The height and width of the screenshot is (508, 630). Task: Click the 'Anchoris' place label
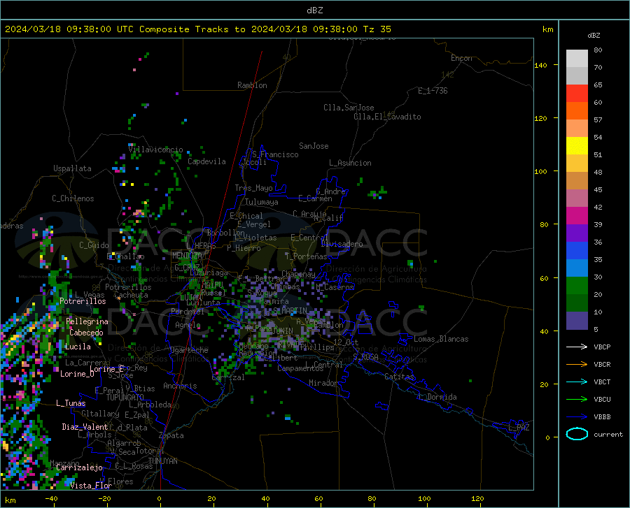click(x=180, y=386)
